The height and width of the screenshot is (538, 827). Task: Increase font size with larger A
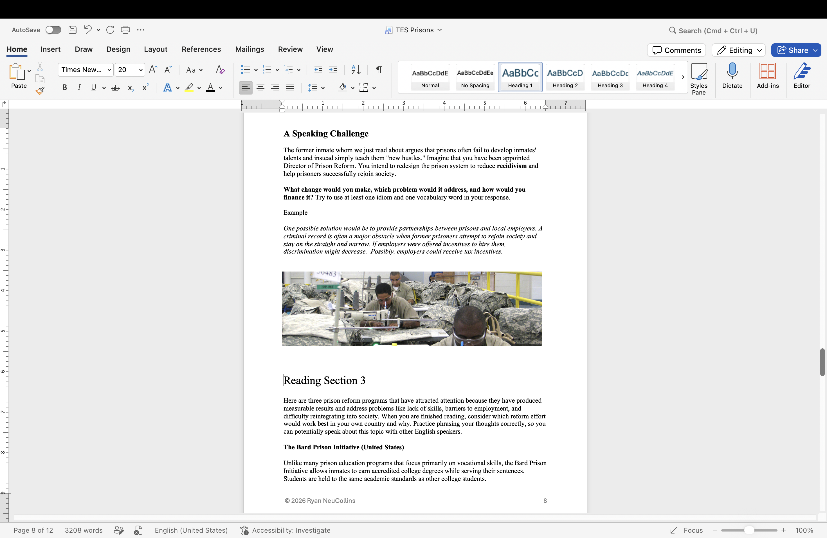click(153, 70)
